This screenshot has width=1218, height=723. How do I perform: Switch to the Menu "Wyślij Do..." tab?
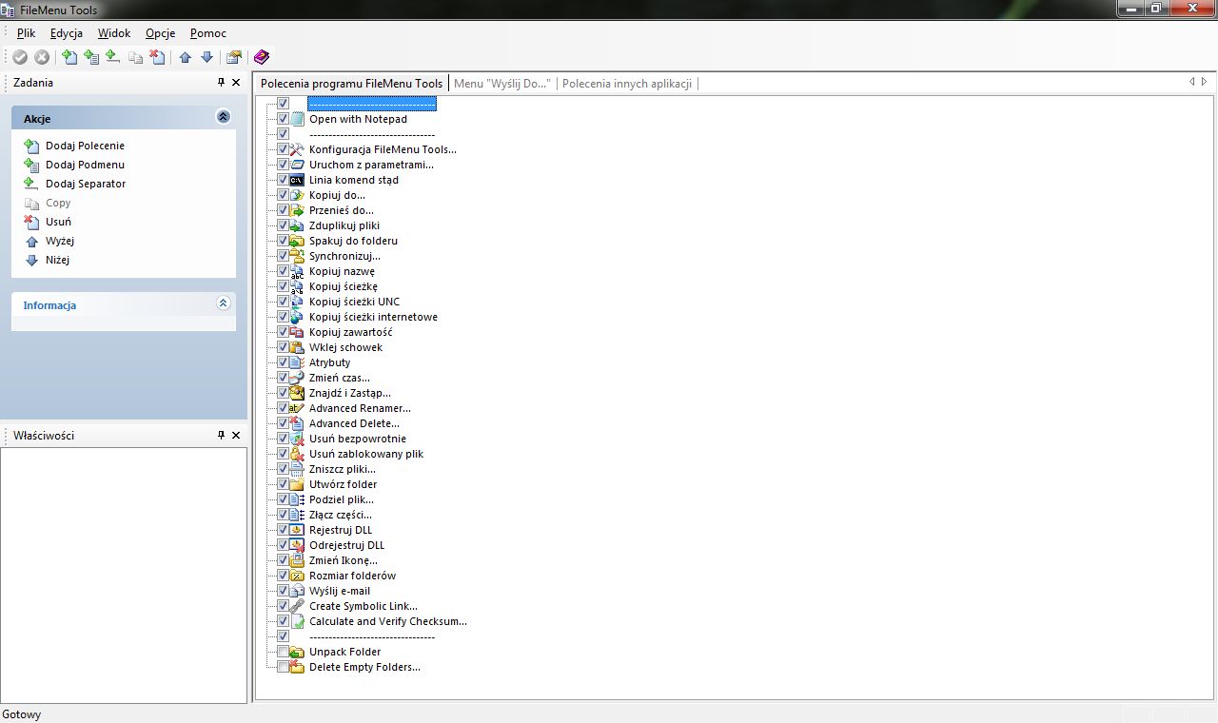pyautogui.click(x=504, y=83)
